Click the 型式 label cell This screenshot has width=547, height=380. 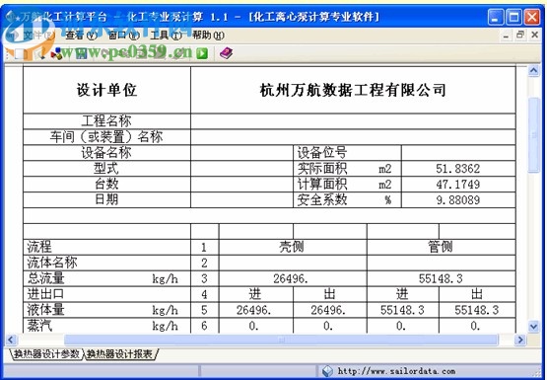(106, 169)
